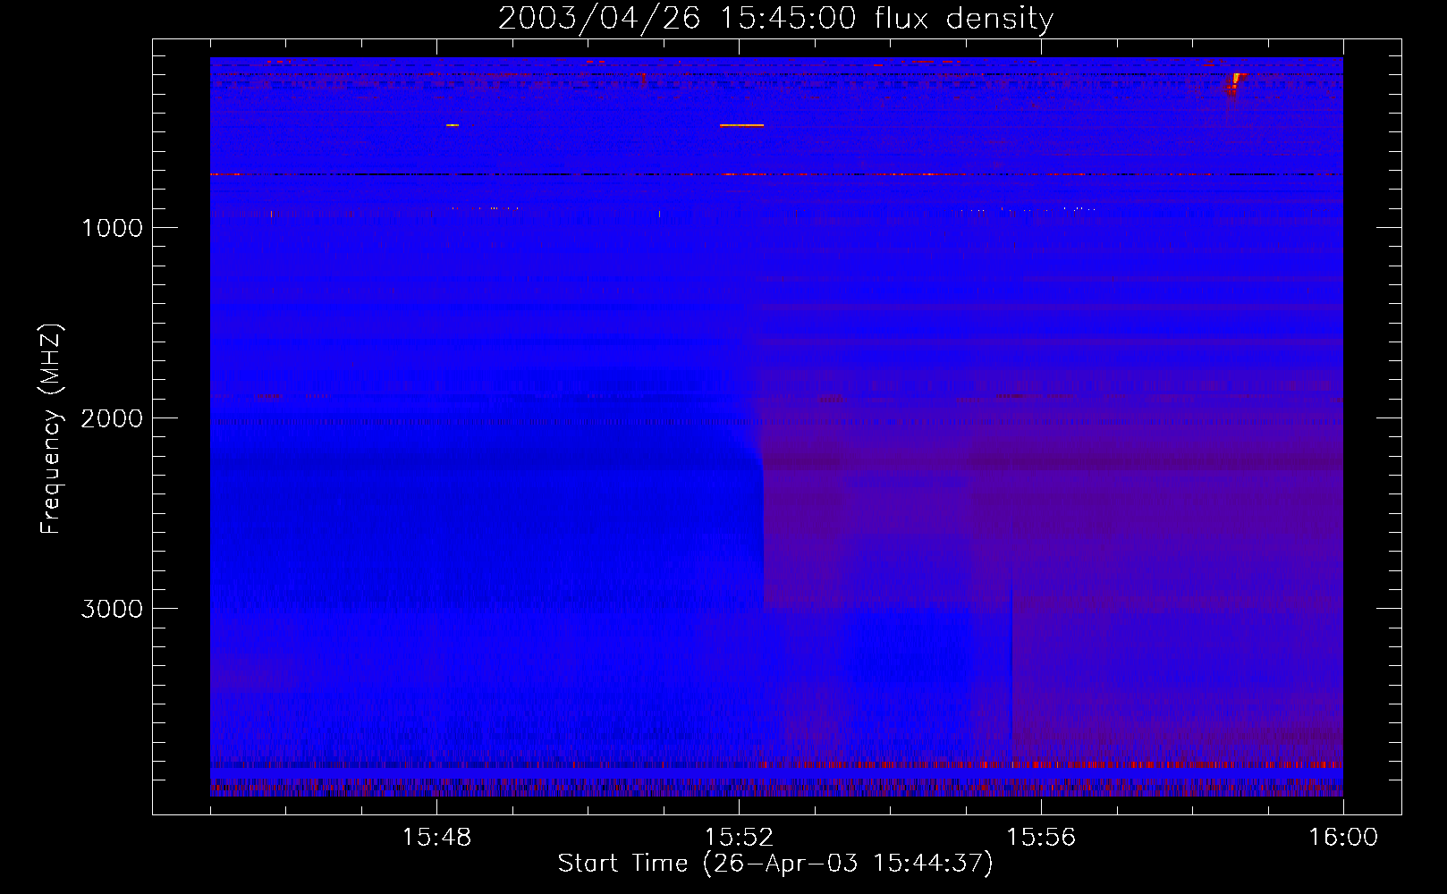Click the short orange dash near 15:48
Viewport: 1447px width, 894px height.
coord(453,125)
